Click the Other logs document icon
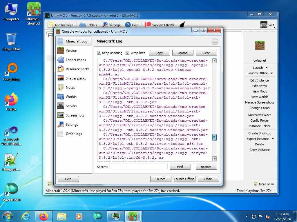This screenshot has height=222, width=297. click(61, 134)
